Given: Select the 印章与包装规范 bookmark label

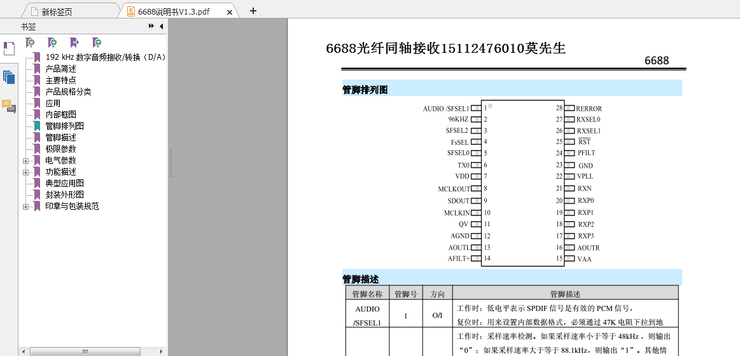Looking at the screenshot, I should tap(72, 206).
